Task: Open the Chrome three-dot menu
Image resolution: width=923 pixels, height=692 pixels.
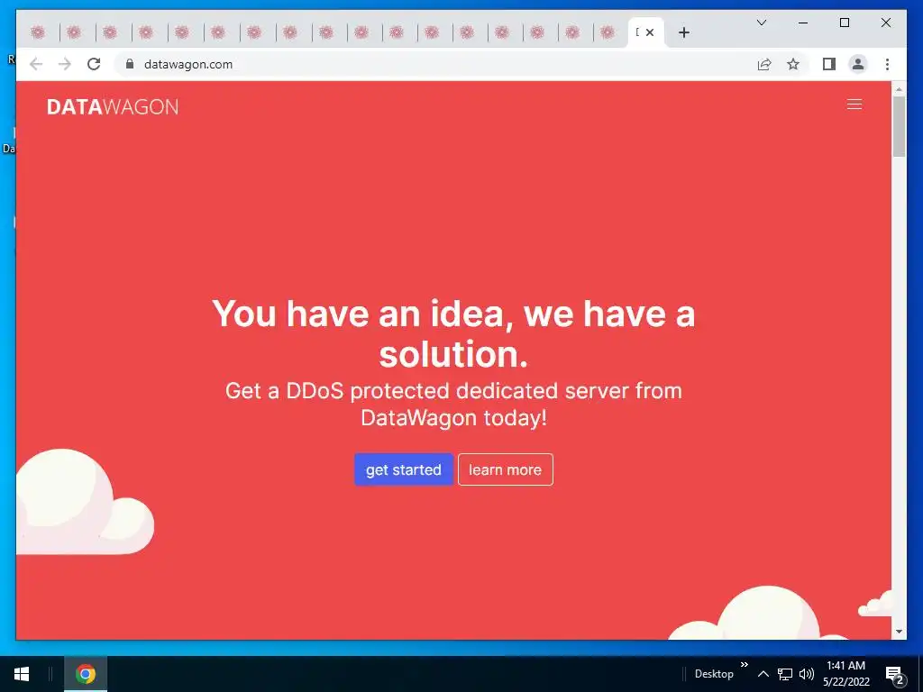Action: pyautogui.click(x=887, y=64)
